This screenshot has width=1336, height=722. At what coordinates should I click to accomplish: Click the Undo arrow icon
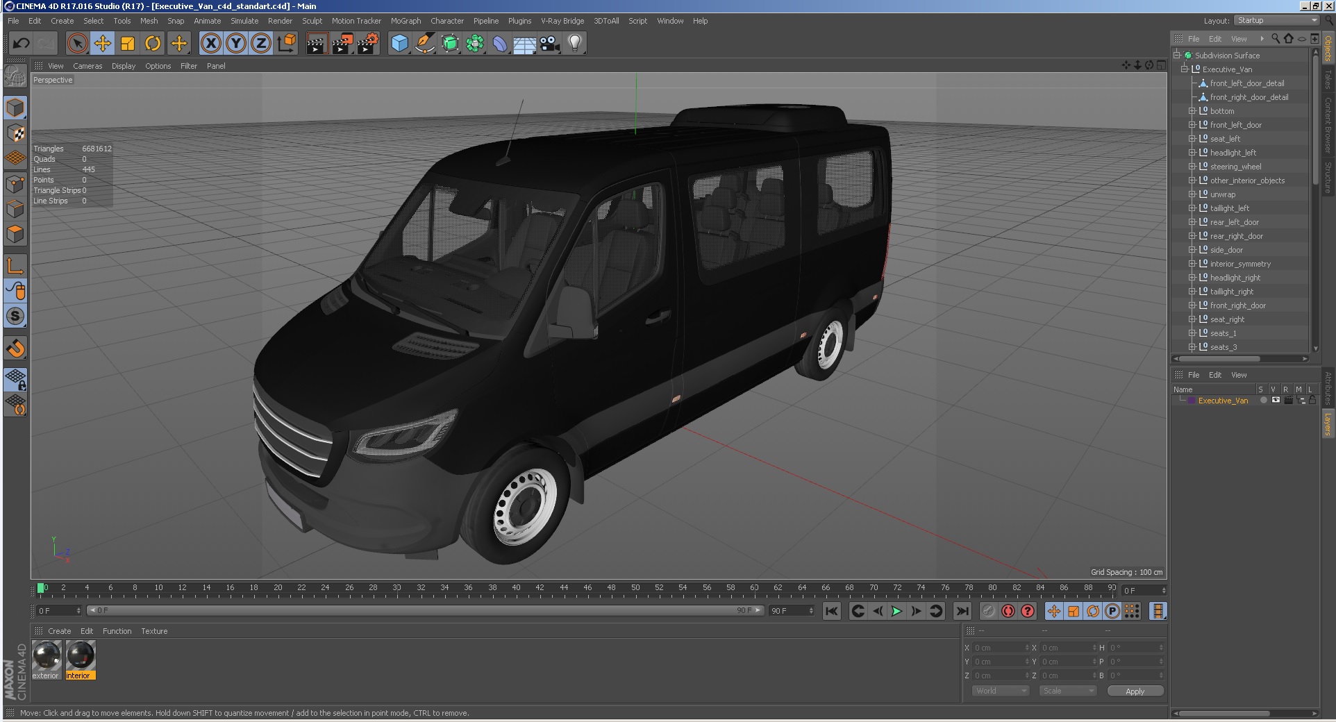coord(21,44)
